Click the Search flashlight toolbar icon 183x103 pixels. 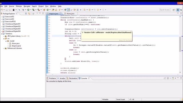[59, 10]
